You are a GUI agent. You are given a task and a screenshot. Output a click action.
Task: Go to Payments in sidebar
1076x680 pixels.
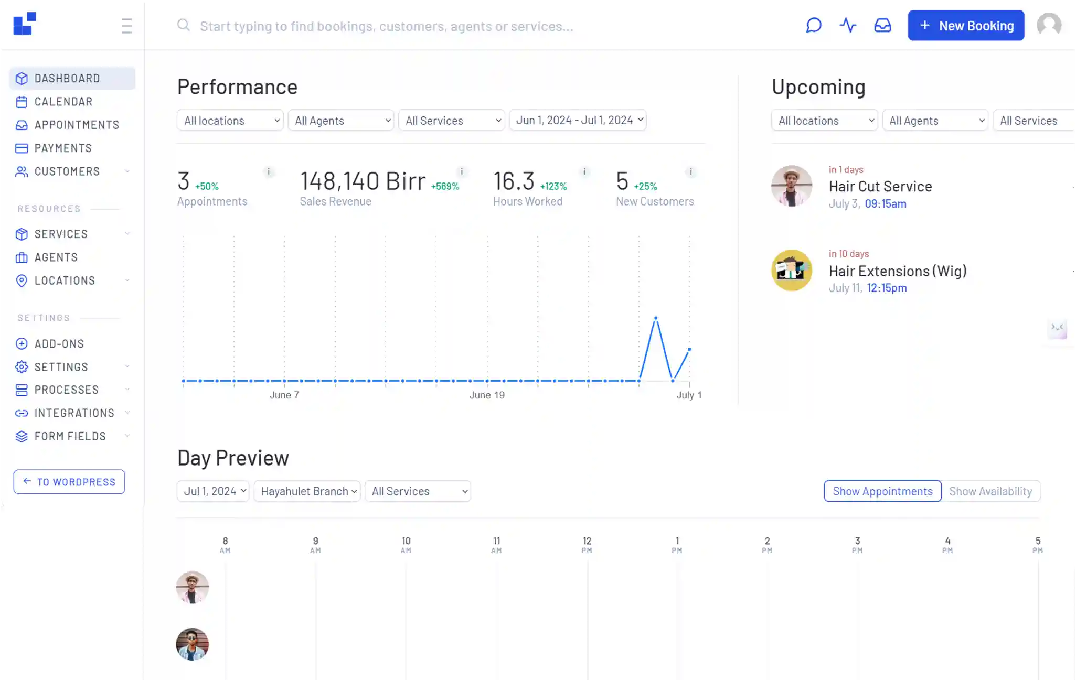click(63, 148)
